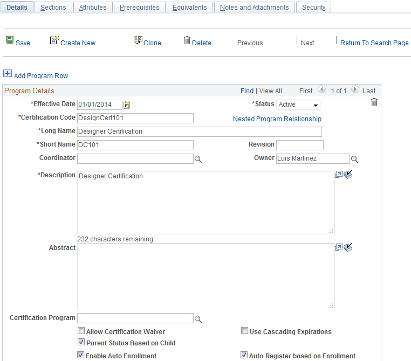Click the Delete link in toolbar

click(x=202, y=43)
